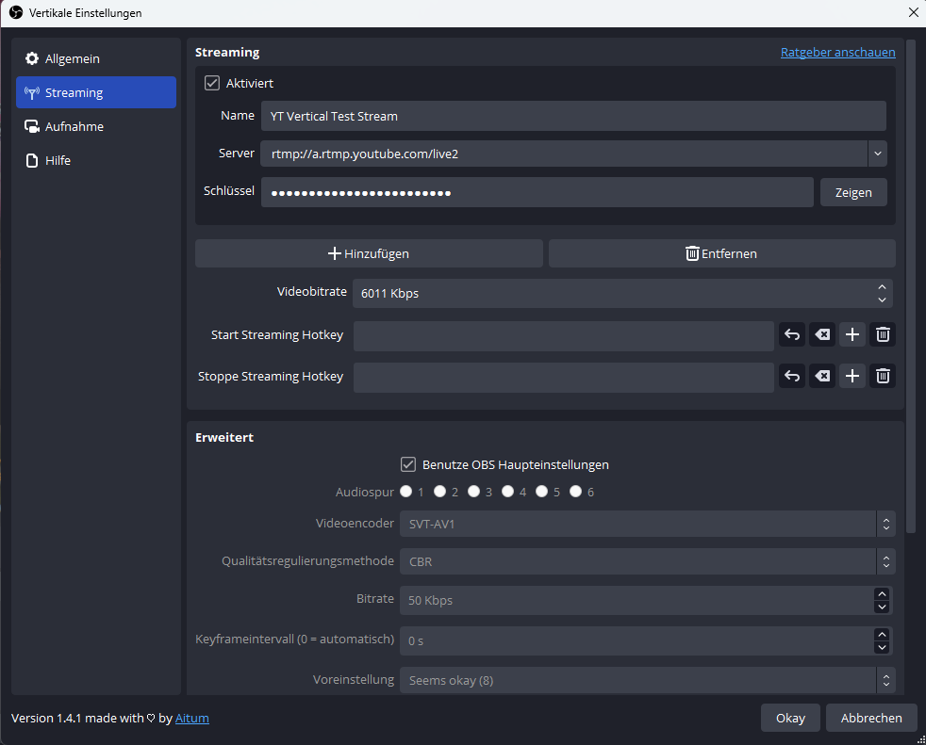Expand the Server dropdown list
This screenshot has height=745, width=926.
(877, 154)
